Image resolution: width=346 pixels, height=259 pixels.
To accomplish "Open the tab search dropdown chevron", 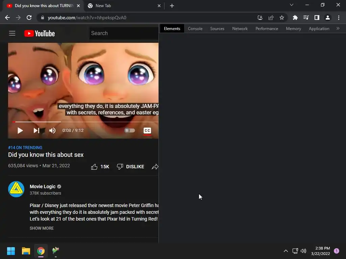I will [x=292, y=5].
